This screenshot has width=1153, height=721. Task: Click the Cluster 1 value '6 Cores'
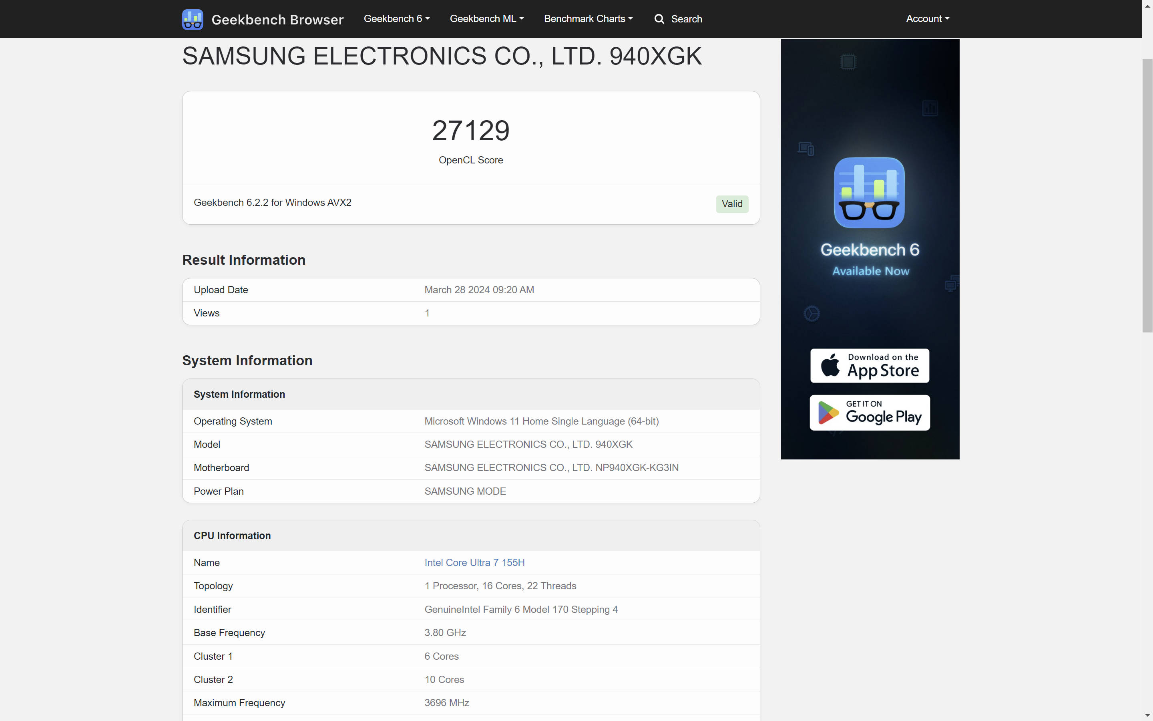click(x=442, y=656)
